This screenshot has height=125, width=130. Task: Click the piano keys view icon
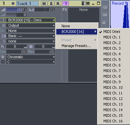point(84,4)
